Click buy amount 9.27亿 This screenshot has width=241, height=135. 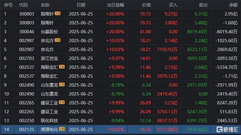[x=171, y=14]
